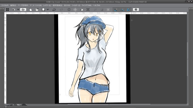Click the tablet/image switch icon
193x108 pixels.
(14, 10)
